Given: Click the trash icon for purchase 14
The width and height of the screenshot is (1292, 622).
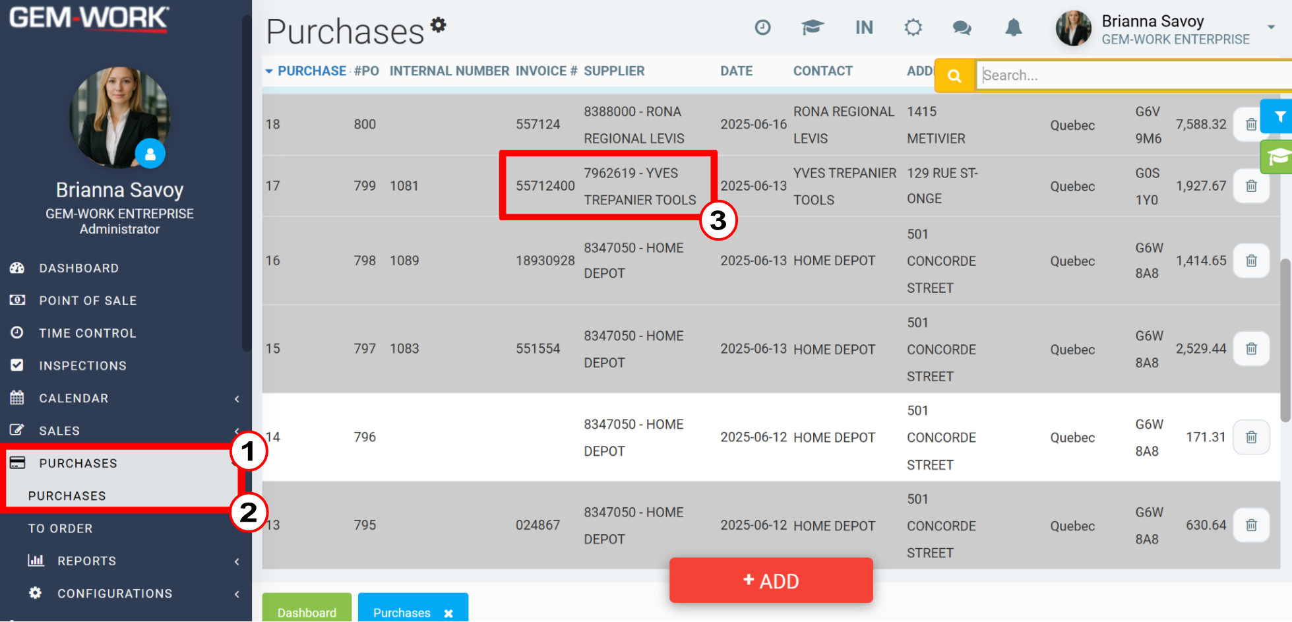Looking at the screenshot, I should pos(1251,437).
